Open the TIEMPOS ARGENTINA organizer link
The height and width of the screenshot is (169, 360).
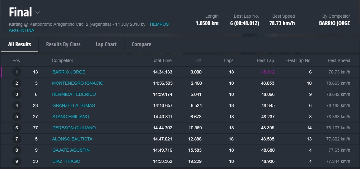tap(159, 24)
